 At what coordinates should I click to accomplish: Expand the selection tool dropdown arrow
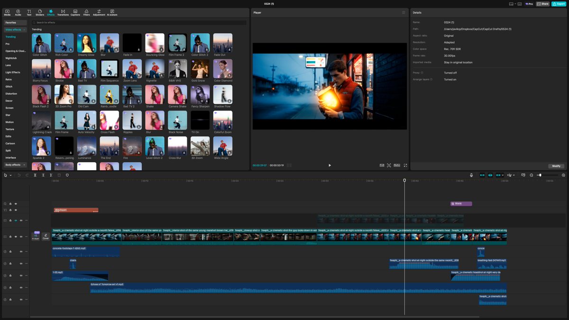[10, 175]
